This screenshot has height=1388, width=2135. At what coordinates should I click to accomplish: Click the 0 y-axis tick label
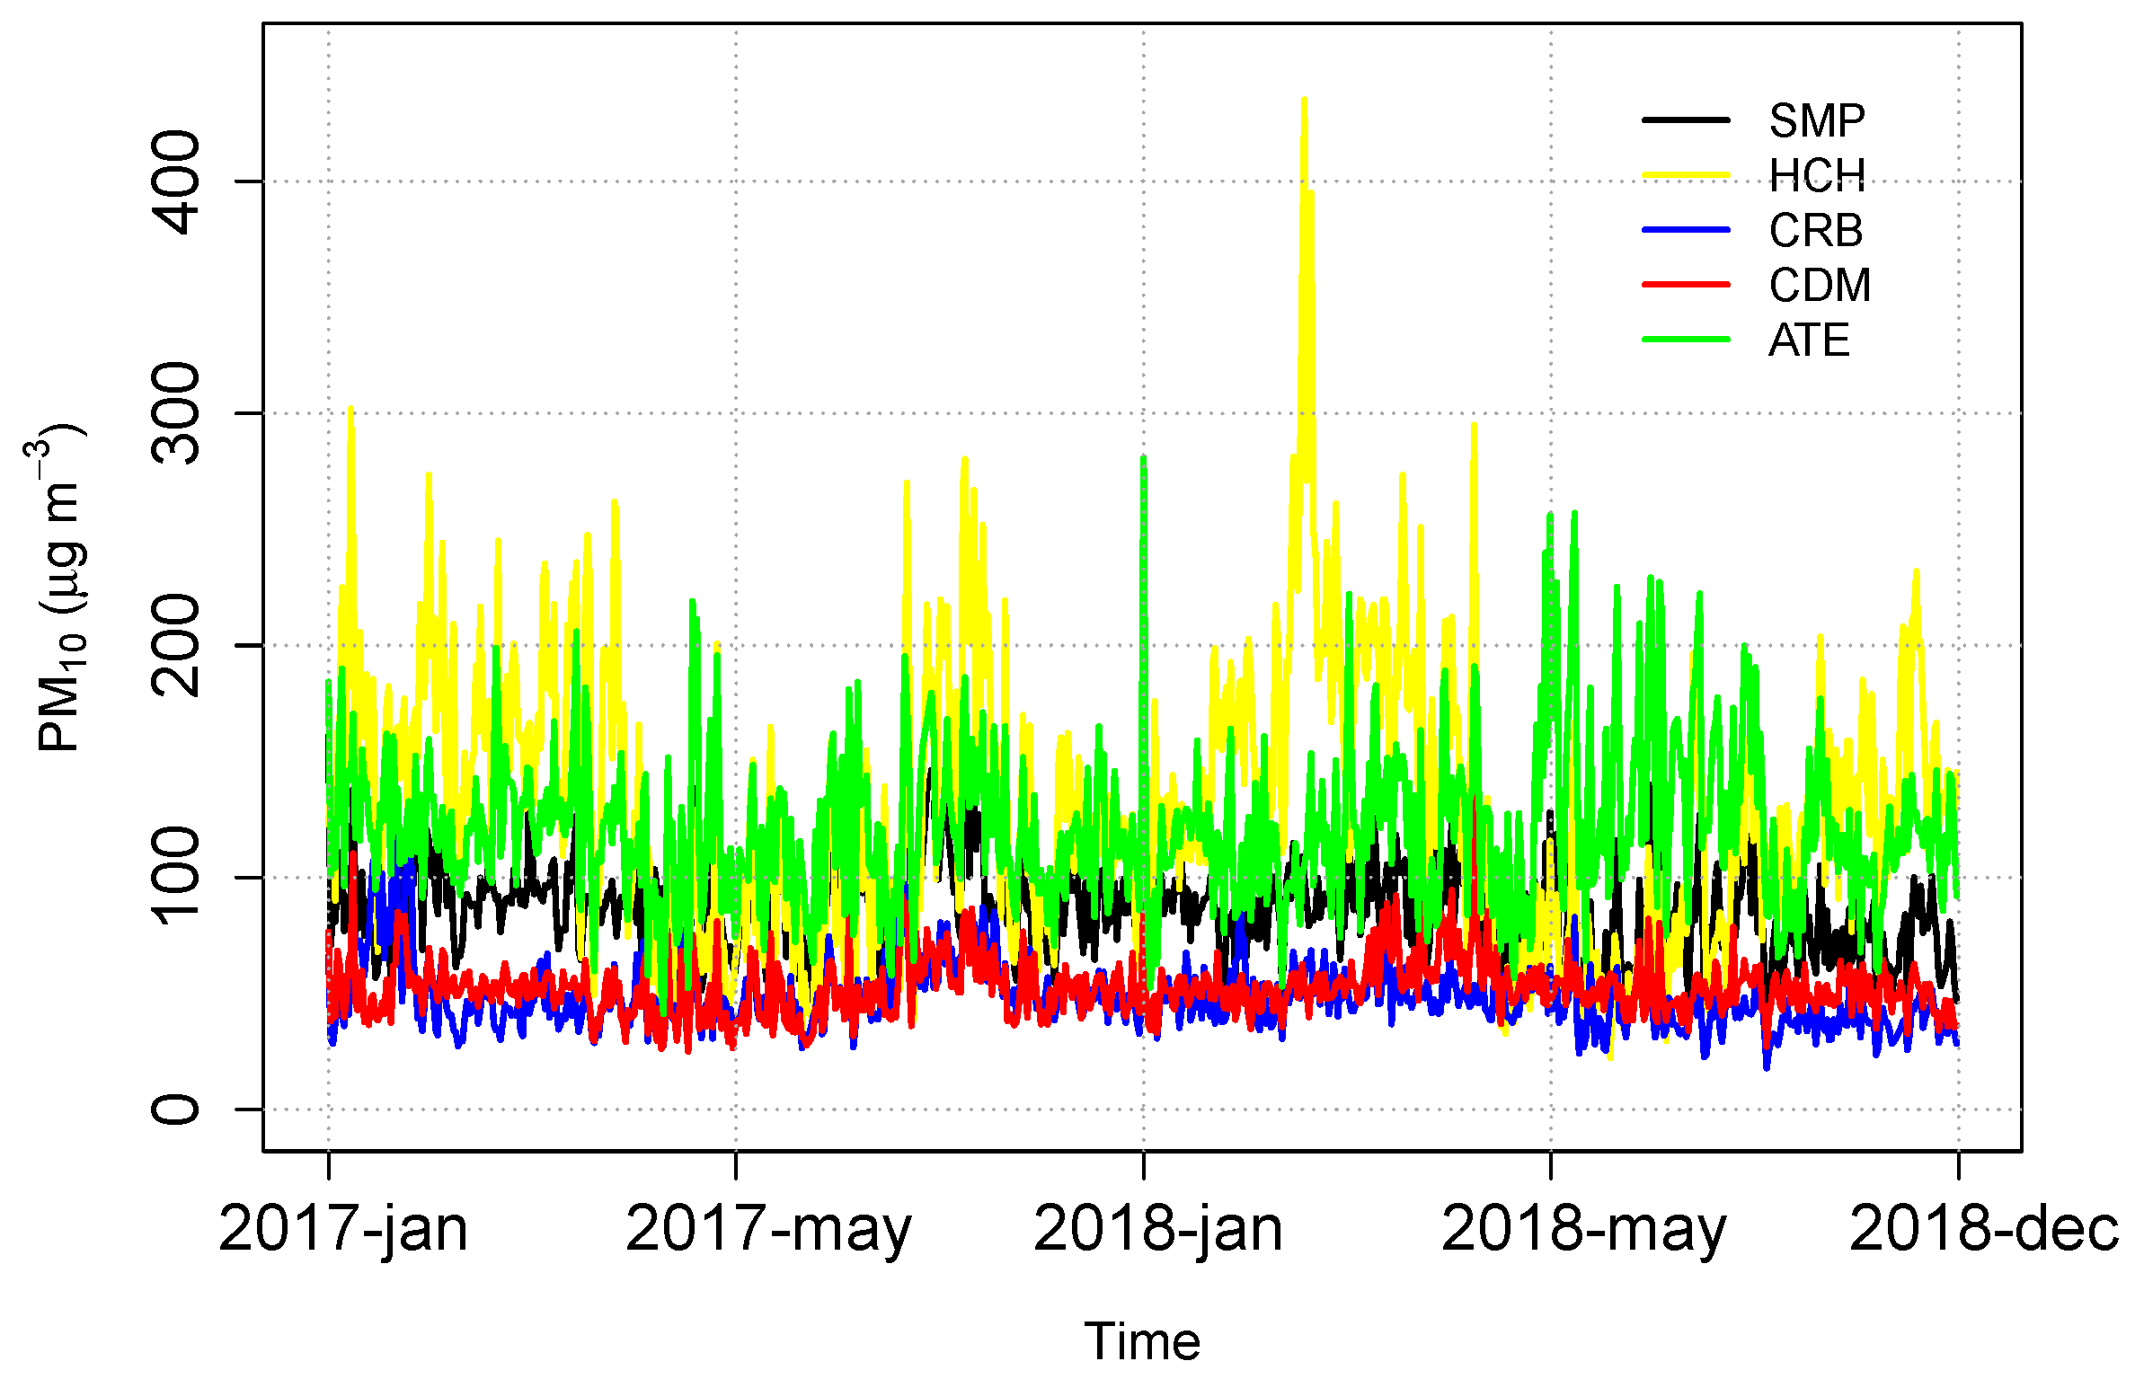coord(176,1110)
